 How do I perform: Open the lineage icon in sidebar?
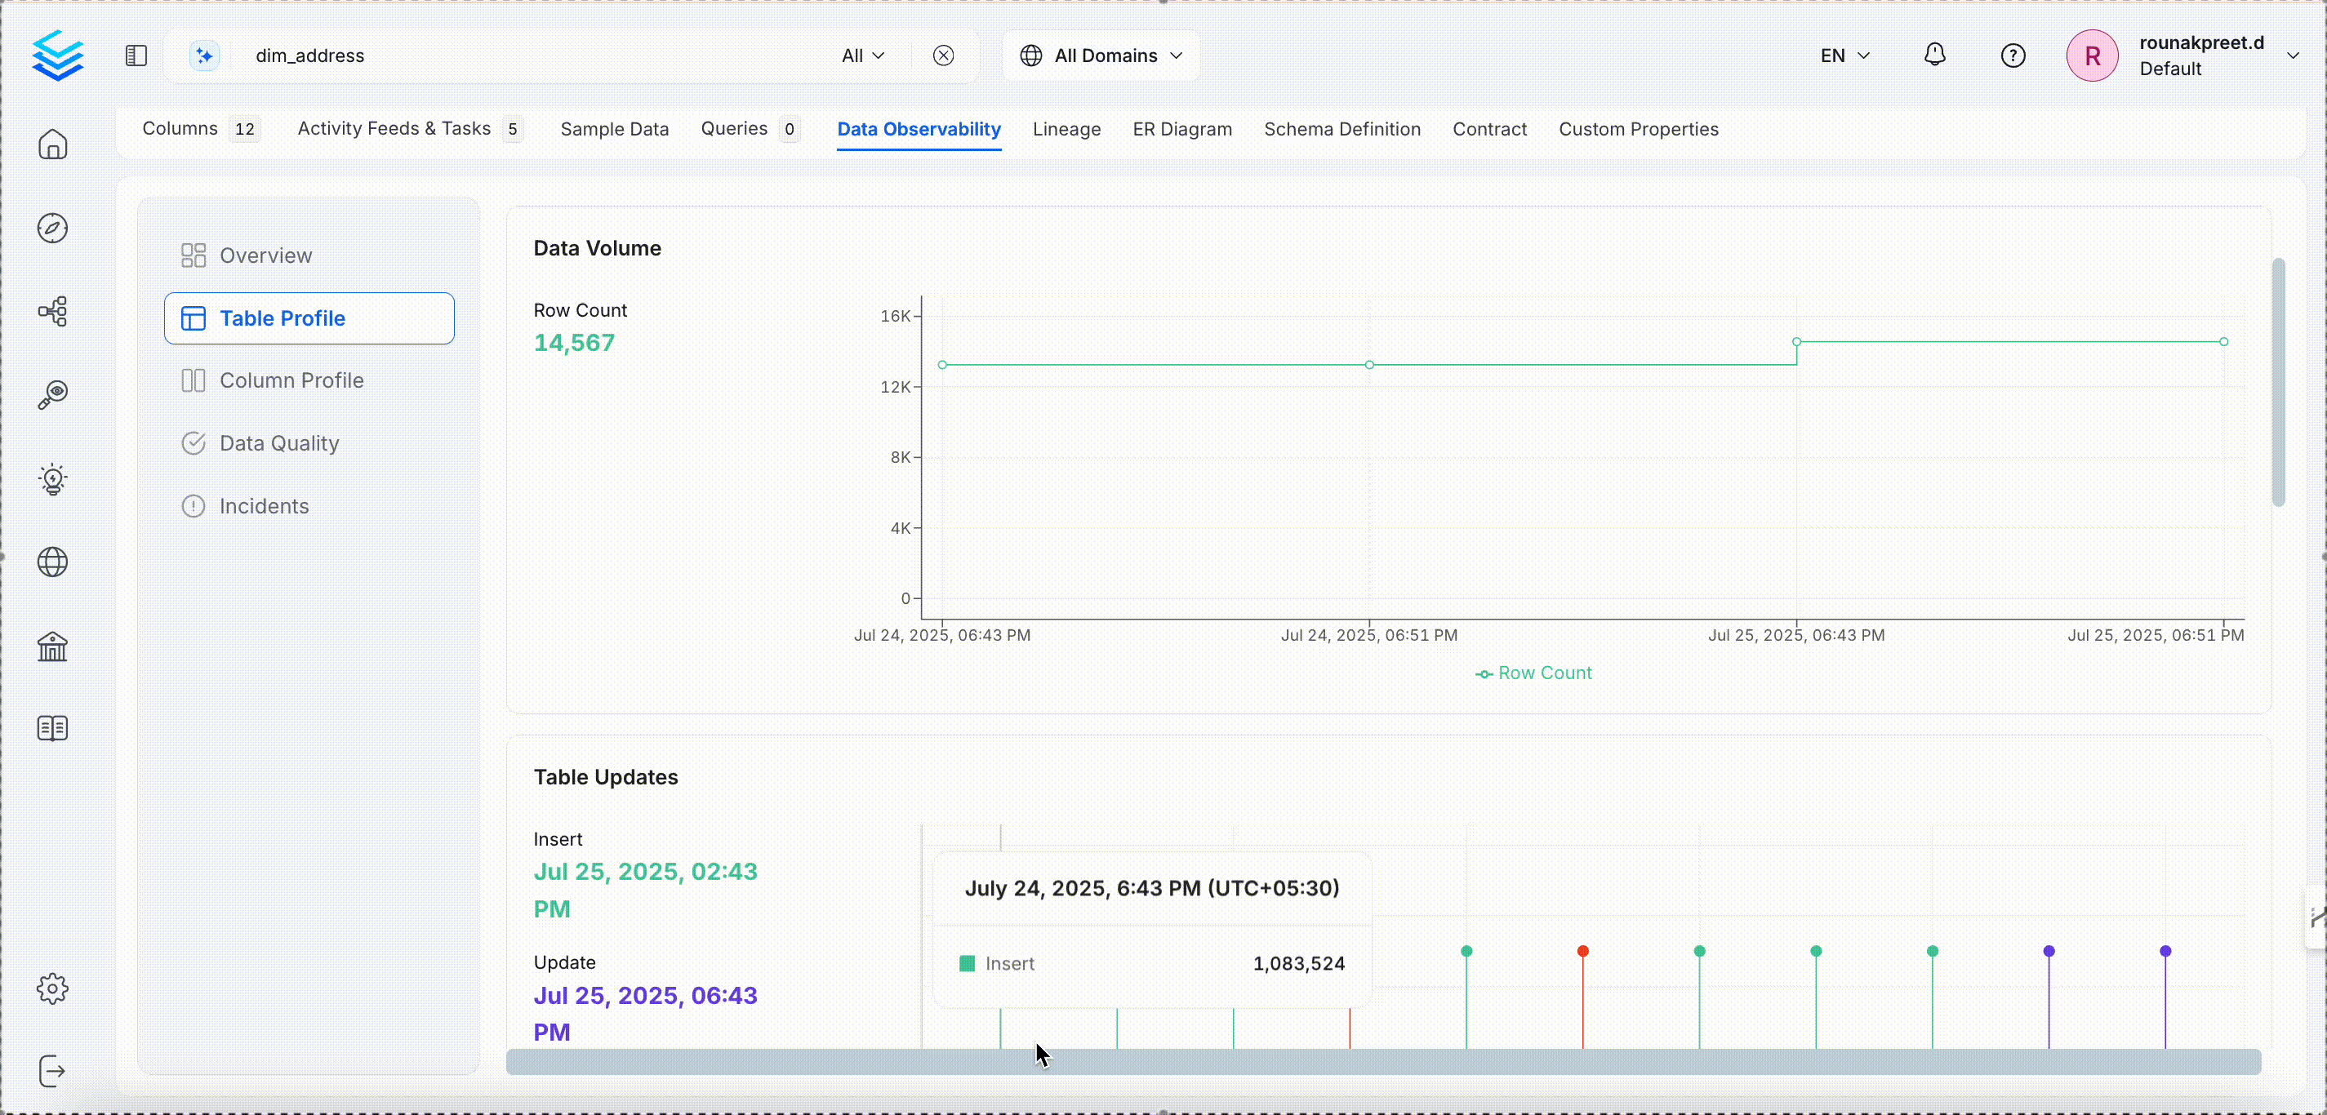tap(52, 312)
